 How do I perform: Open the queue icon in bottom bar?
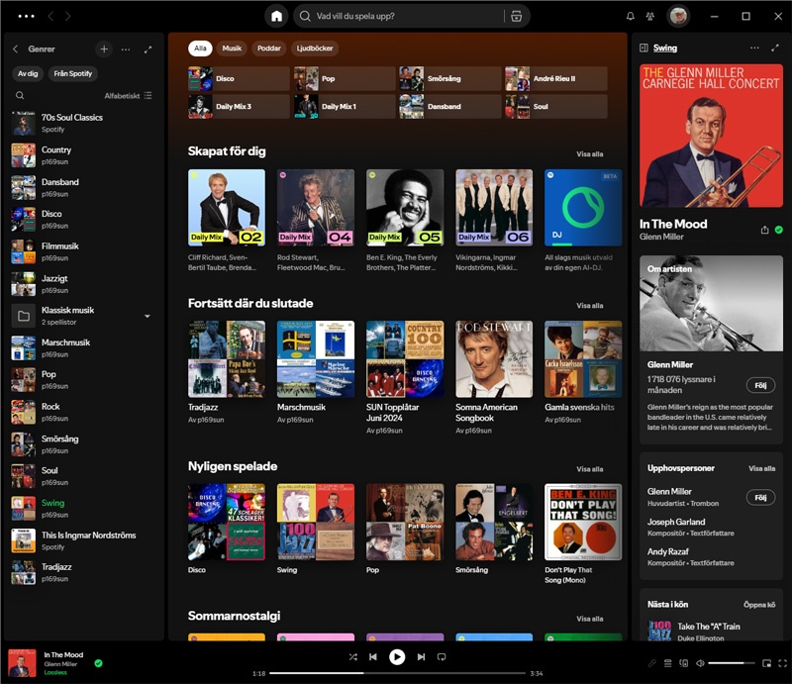[667, 663]
